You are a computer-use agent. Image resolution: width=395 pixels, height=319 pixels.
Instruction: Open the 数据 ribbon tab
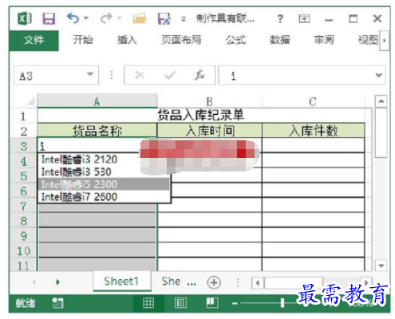point(279,40)
